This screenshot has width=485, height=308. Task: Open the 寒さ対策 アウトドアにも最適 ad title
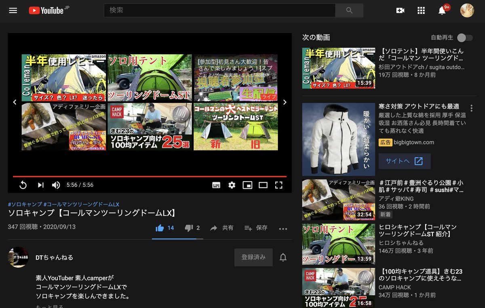(x=419, y=106)
